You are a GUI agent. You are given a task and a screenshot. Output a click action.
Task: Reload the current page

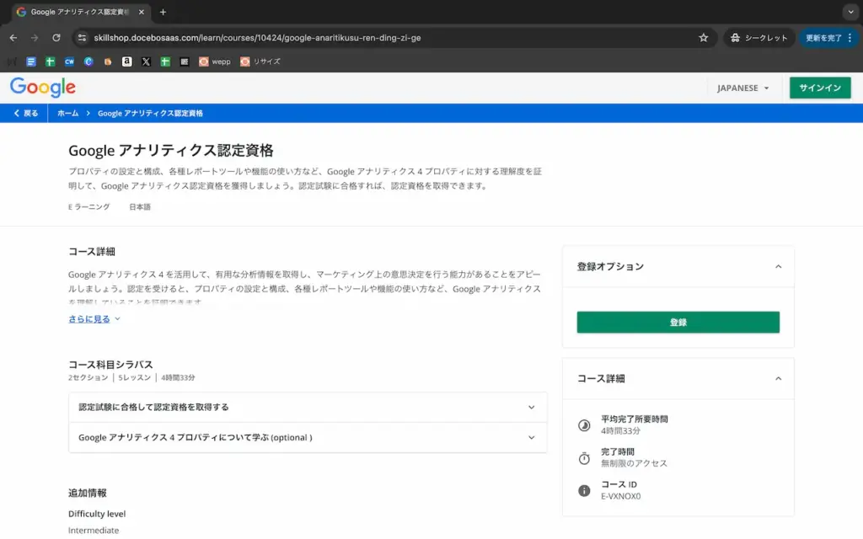click(x=56, y=38)
